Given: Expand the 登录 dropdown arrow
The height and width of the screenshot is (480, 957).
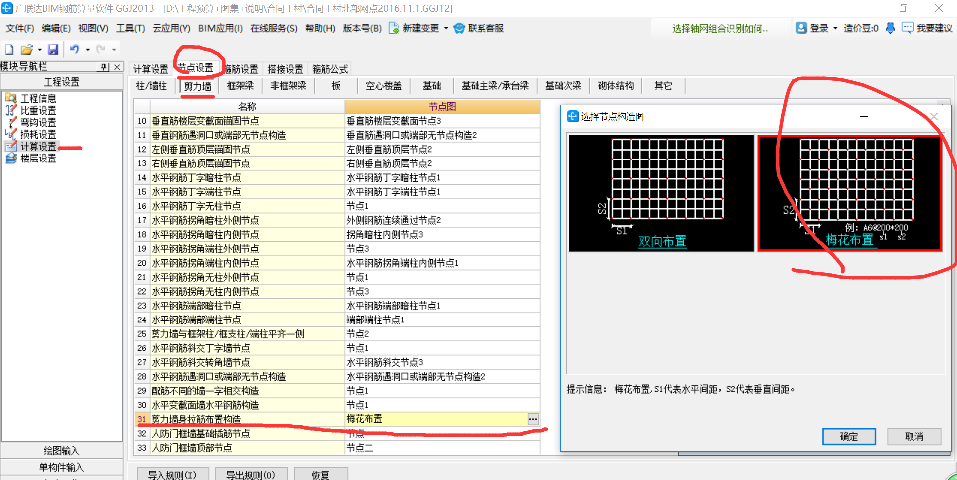Looking at the screenshot, I should tap(835, 28).
